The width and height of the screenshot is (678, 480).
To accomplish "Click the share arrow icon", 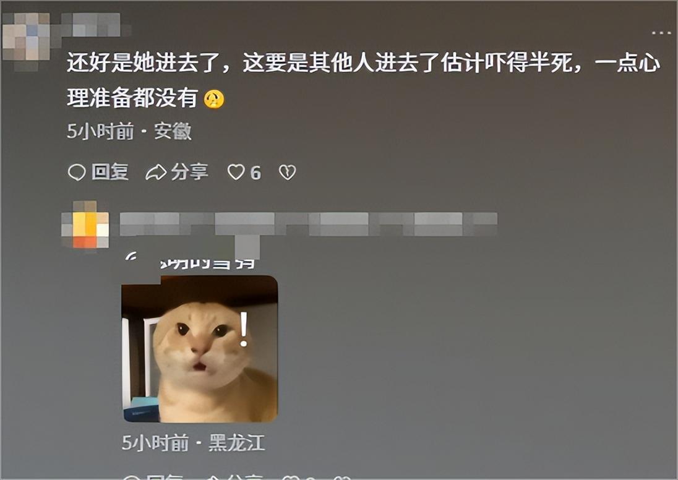I will click(x=156, y=172).
